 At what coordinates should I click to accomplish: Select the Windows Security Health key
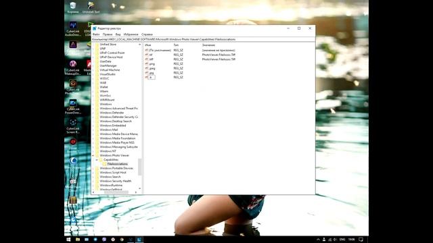click(x=116, y=182)
